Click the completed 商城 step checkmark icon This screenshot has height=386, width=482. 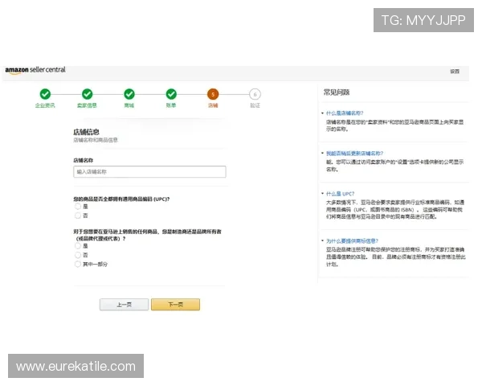click(129, 94)
